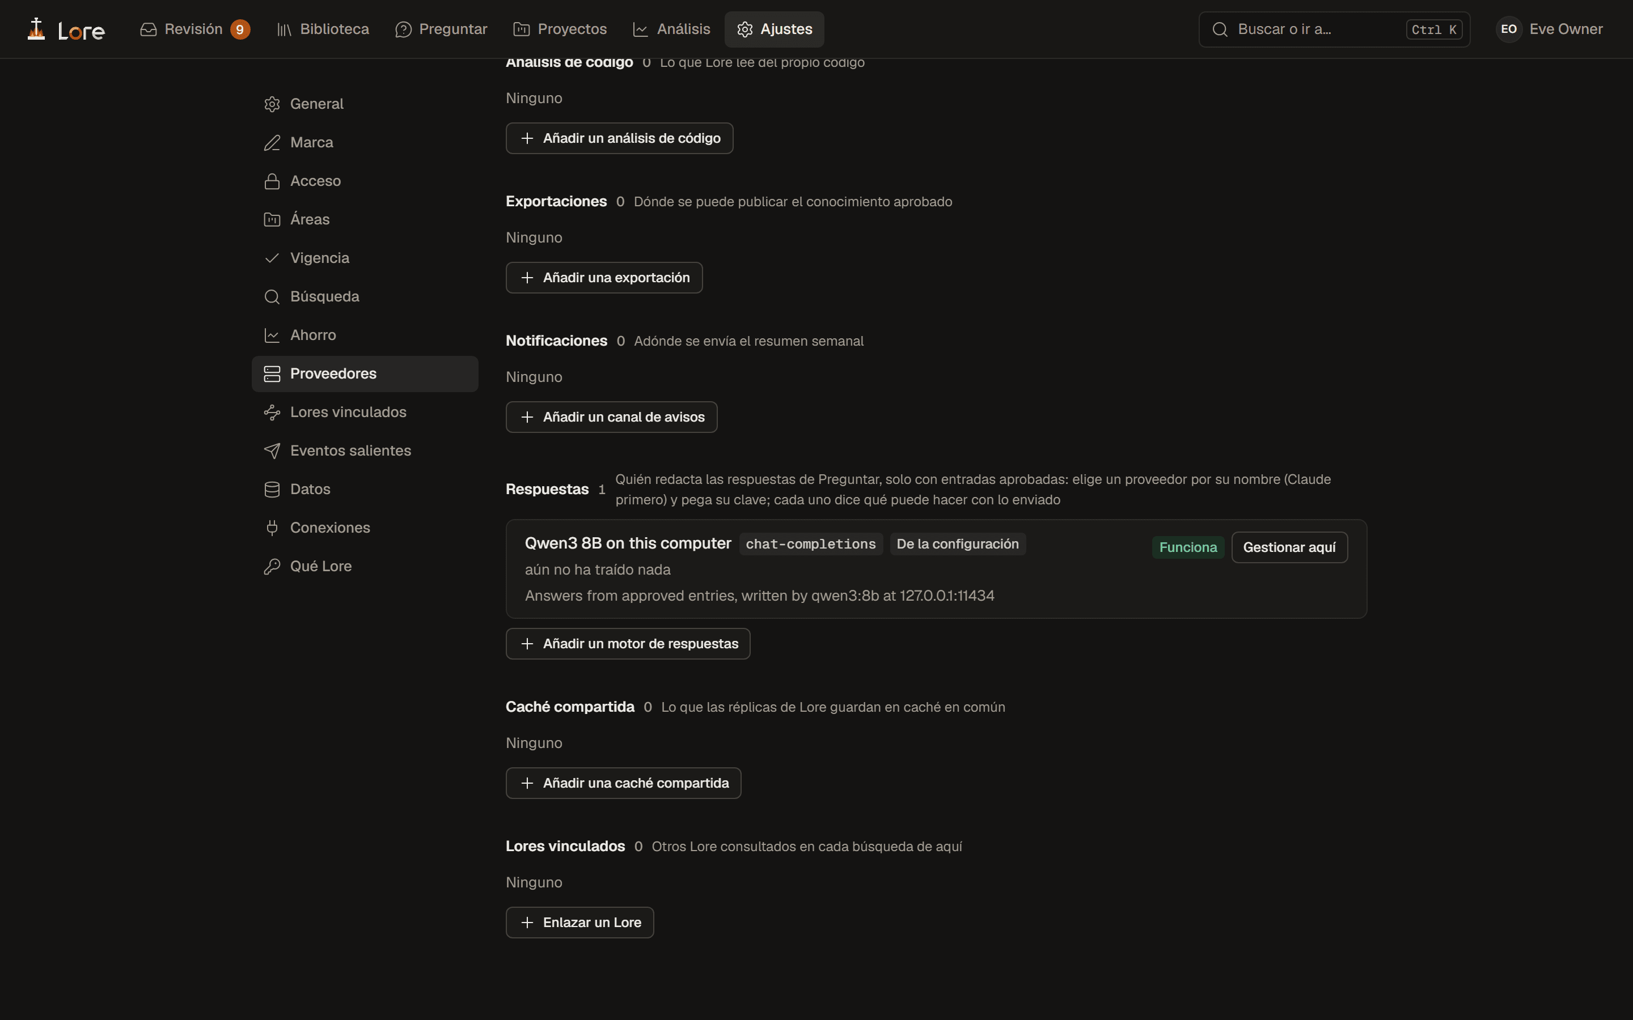Screen dimensions: 1633x1020
Task: Click the chat-completions tag
Action: 810,544
